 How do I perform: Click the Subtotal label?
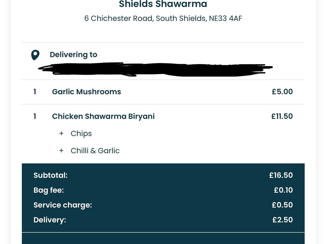(51, 175)
